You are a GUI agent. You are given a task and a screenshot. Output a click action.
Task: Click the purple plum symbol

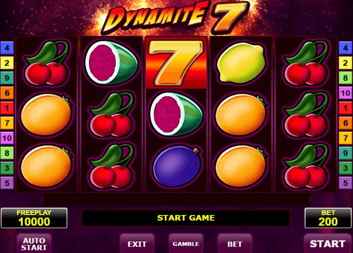tap(177, 166)
